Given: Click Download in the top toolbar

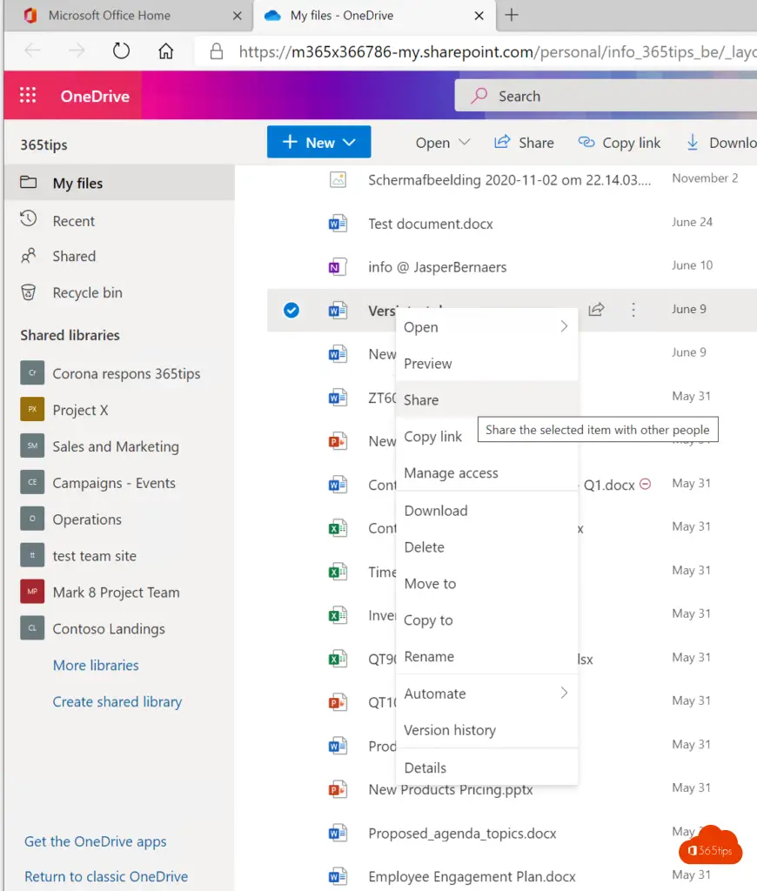Looking at the screenshot, I should coord(722,143).
